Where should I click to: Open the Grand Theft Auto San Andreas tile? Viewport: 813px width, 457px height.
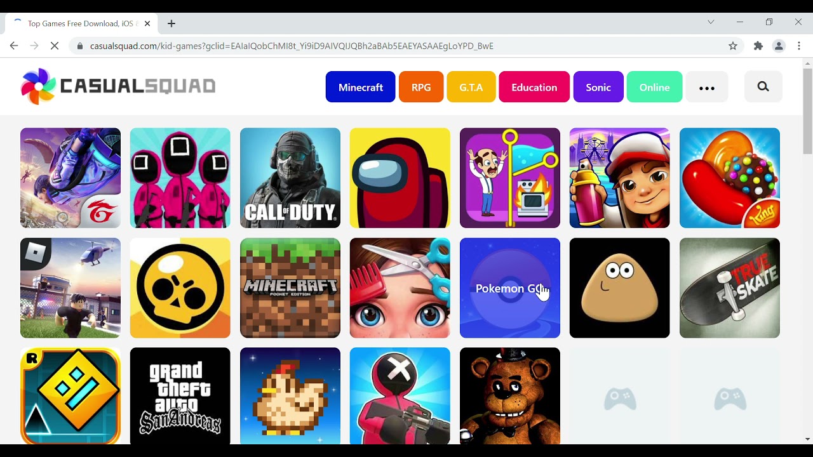[x=180, y=396]
